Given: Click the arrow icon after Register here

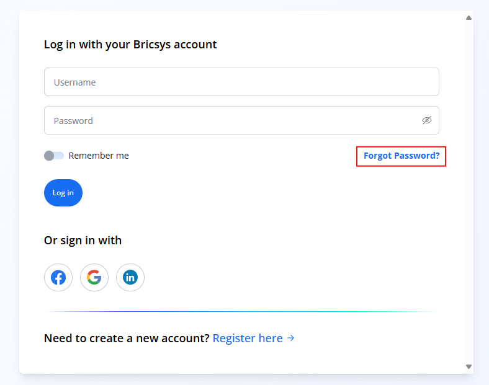Looking at the screenshot, I should coord(290,338).
